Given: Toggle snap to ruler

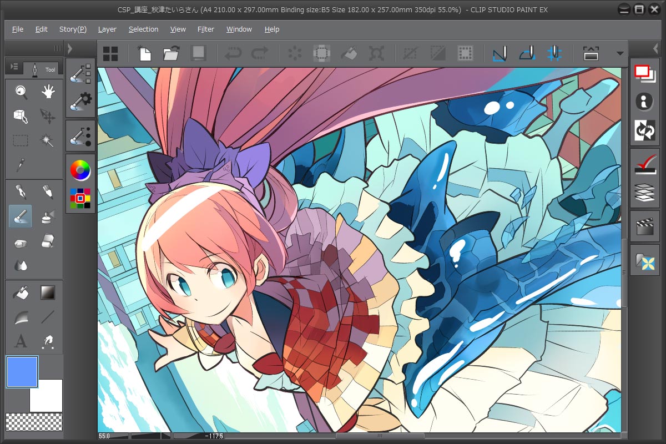Looking at the screenshot, I should point(500,53).
